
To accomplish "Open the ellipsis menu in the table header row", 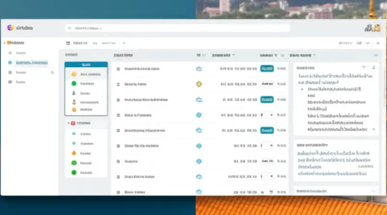I will tap(376, 55).
